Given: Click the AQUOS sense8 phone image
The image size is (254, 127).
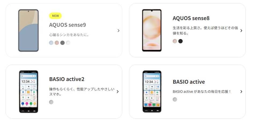Looking at the screenshot, I should [x=152, y=30].
